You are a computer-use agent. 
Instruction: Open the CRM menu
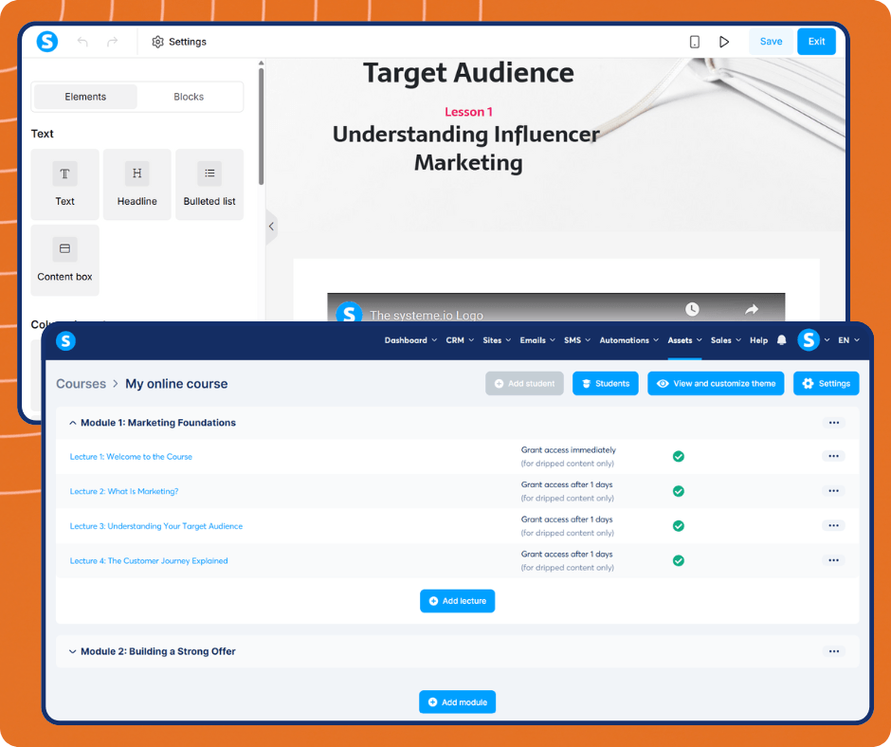pos(460,340)
